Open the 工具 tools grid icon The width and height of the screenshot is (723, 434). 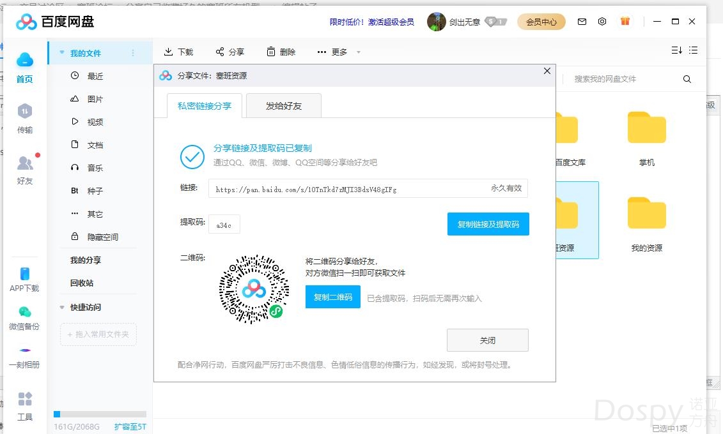pyautogui.click(x=25, y=398)
